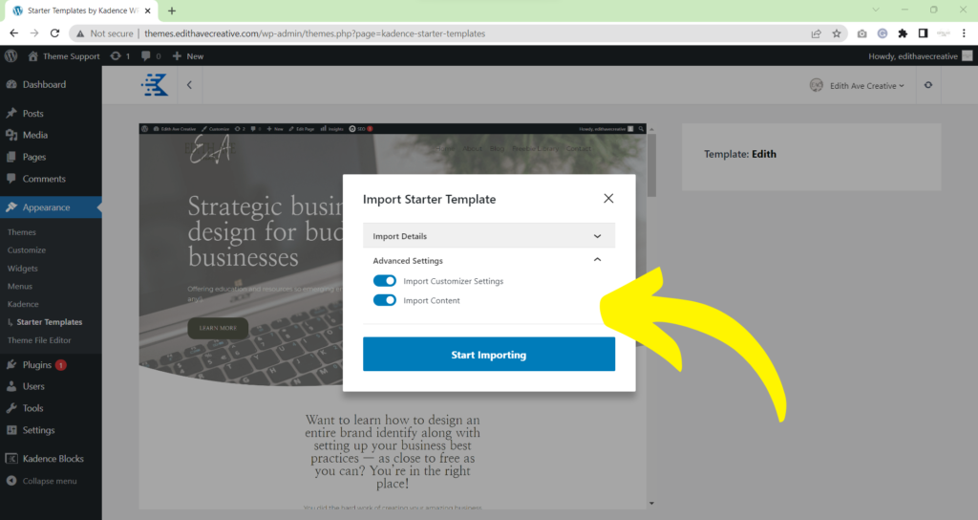Click the refresh sync icon top right

click(927, 85)
